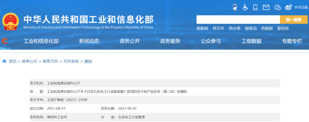Click the 中华人民共和国工业和信息化部 site title

tap(88, 19)
